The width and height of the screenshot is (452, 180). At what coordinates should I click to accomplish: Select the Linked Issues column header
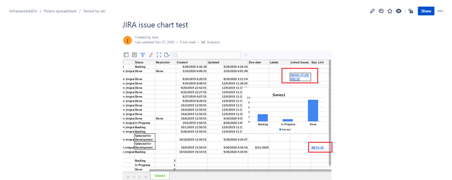coord(300,62)
